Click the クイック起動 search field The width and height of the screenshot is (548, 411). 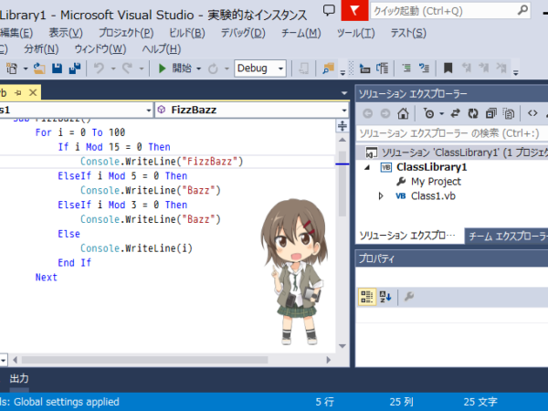(x=450, y=11)
